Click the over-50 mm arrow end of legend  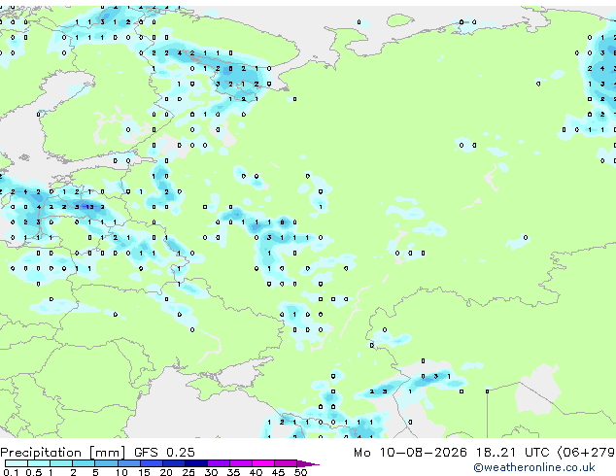pyautogui.click(x=308, y=463)
